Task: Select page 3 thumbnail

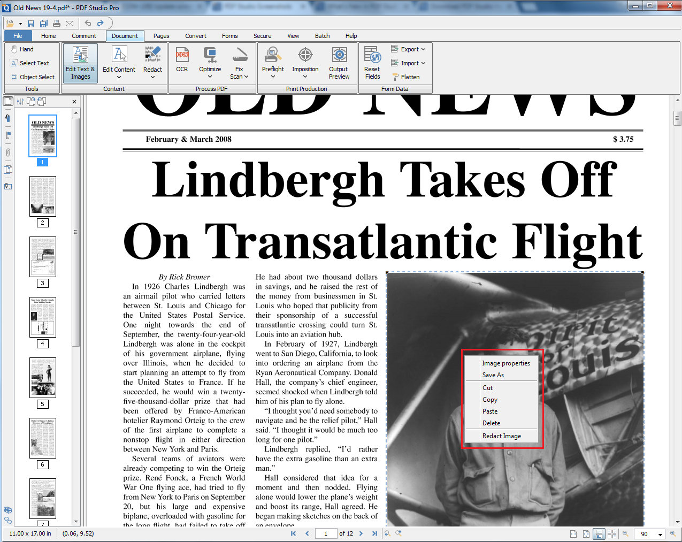Action: (x=43, y=257)
